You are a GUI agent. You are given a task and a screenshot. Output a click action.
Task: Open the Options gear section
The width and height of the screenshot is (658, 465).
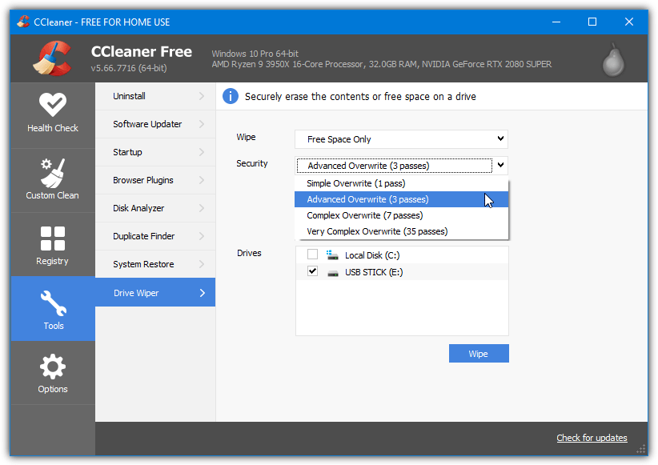click(x=53, y=373)
